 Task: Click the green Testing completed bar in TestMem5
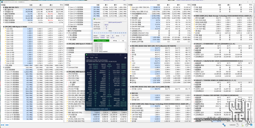pos(101,41)
